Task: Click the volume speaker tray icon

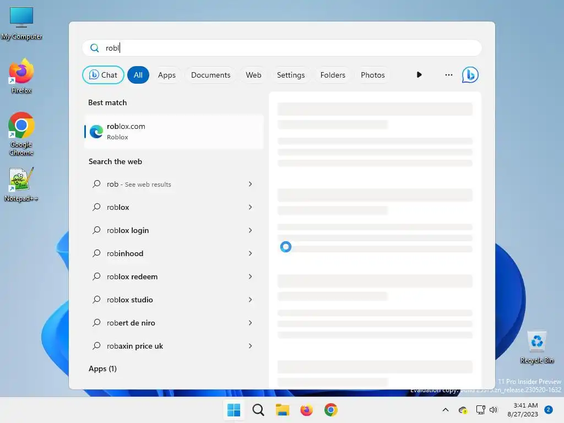Action: (x=493, y=410)
